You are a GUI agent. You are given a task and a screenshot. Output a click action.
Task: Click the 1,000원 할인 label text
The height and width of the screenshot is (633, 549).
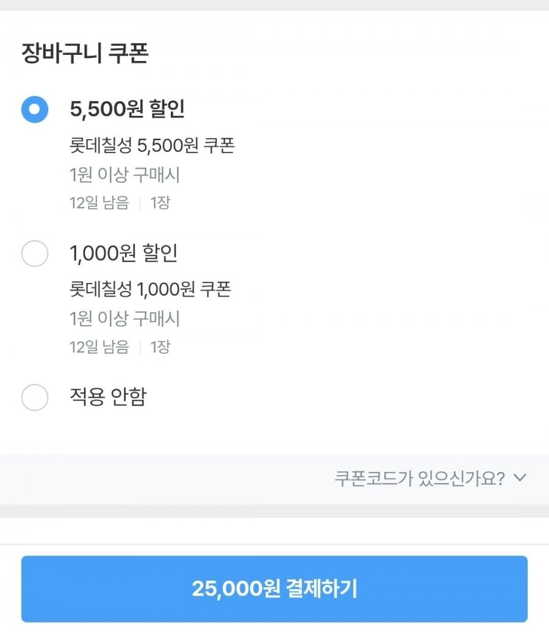[x=124, y=253]
